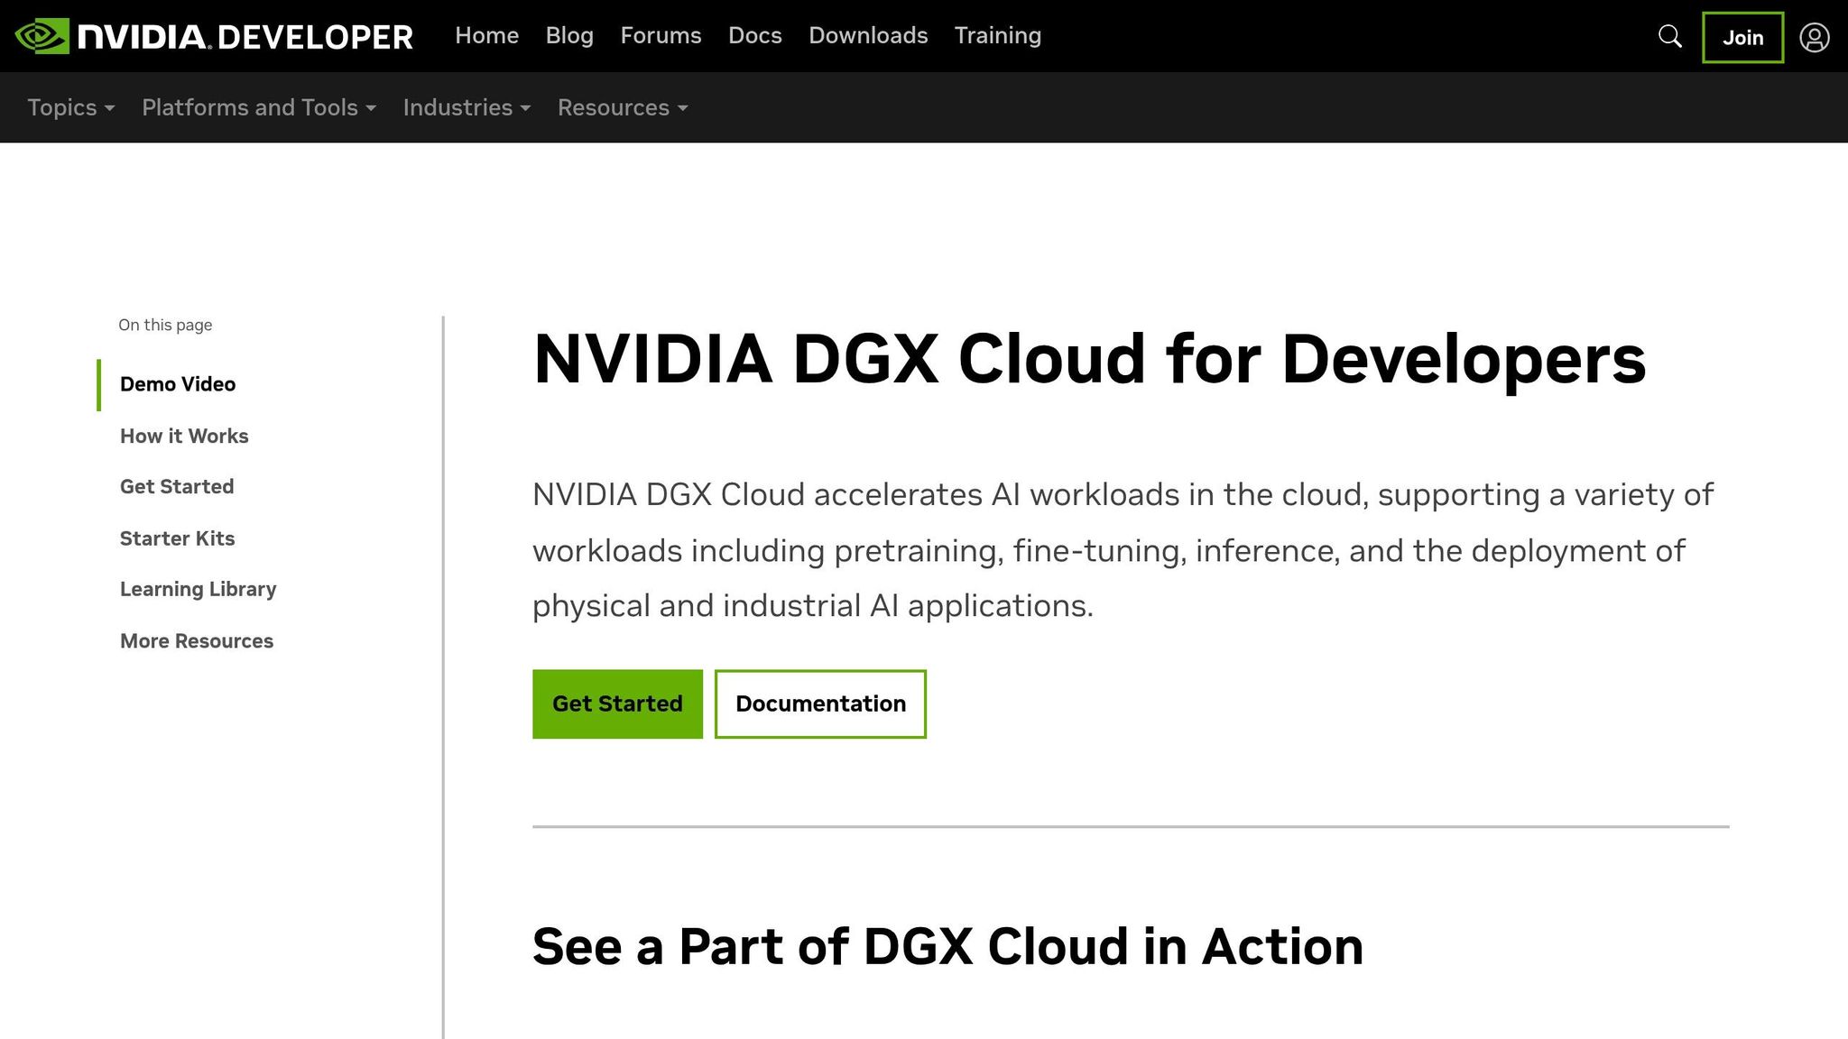Open the Documentation button

coord(820,703)
